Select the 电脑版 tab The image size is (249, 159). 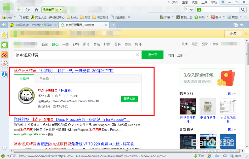[x=24, y=79]
